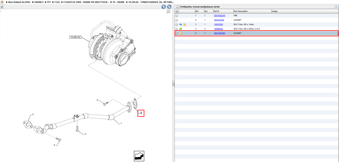Navigate to F3JG breadcrumb
This screenshot has height=162, width=339.
[57, 2]
